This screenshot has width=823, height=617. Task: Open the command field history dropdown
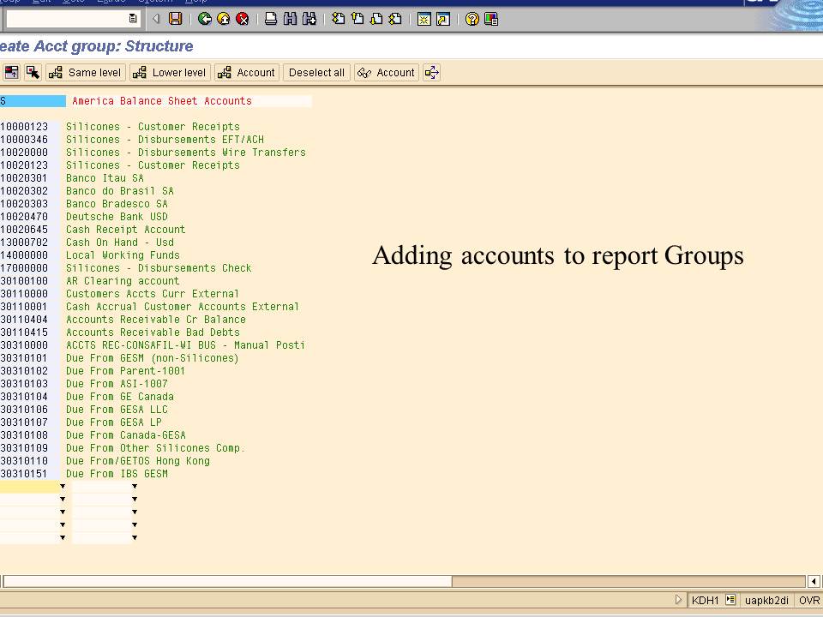(131, 18)
